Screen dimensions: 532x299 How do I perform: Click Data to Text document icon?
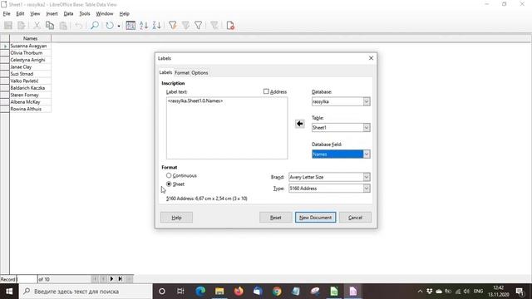(230, 26)
